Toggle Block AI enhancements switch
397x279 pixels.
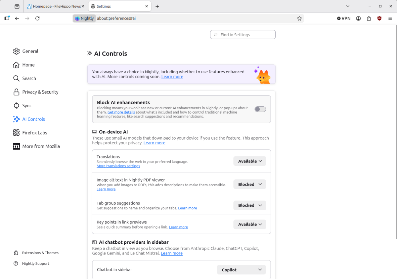click(260, 109)
